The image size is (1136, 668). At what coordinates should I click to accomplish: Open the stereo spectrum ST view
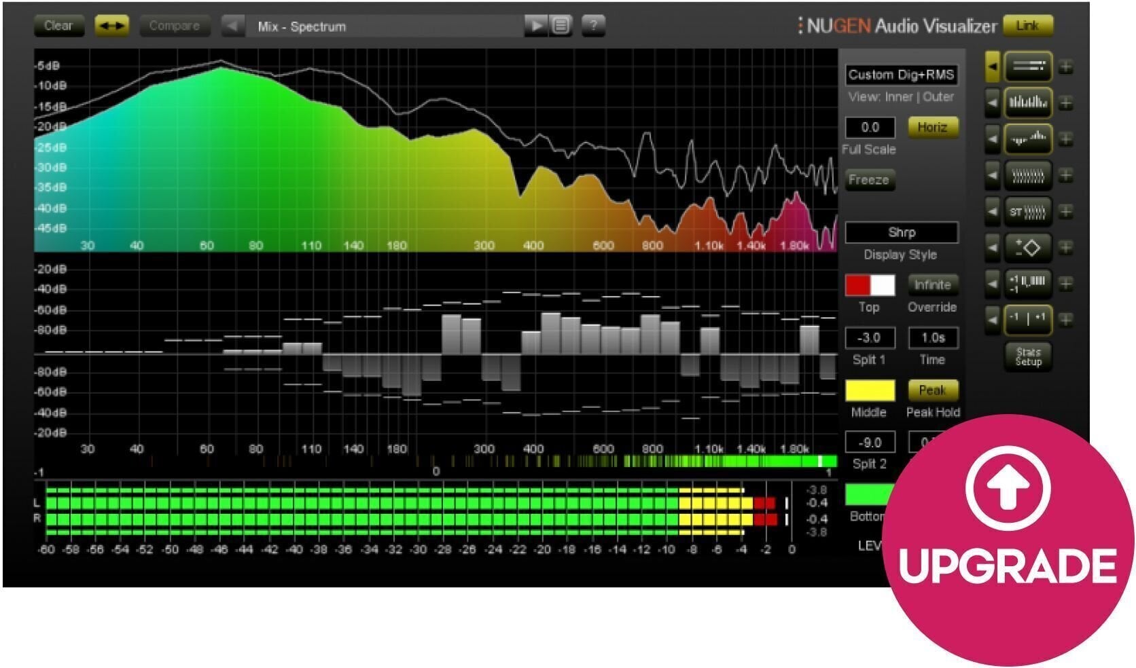click(1028, 211)
